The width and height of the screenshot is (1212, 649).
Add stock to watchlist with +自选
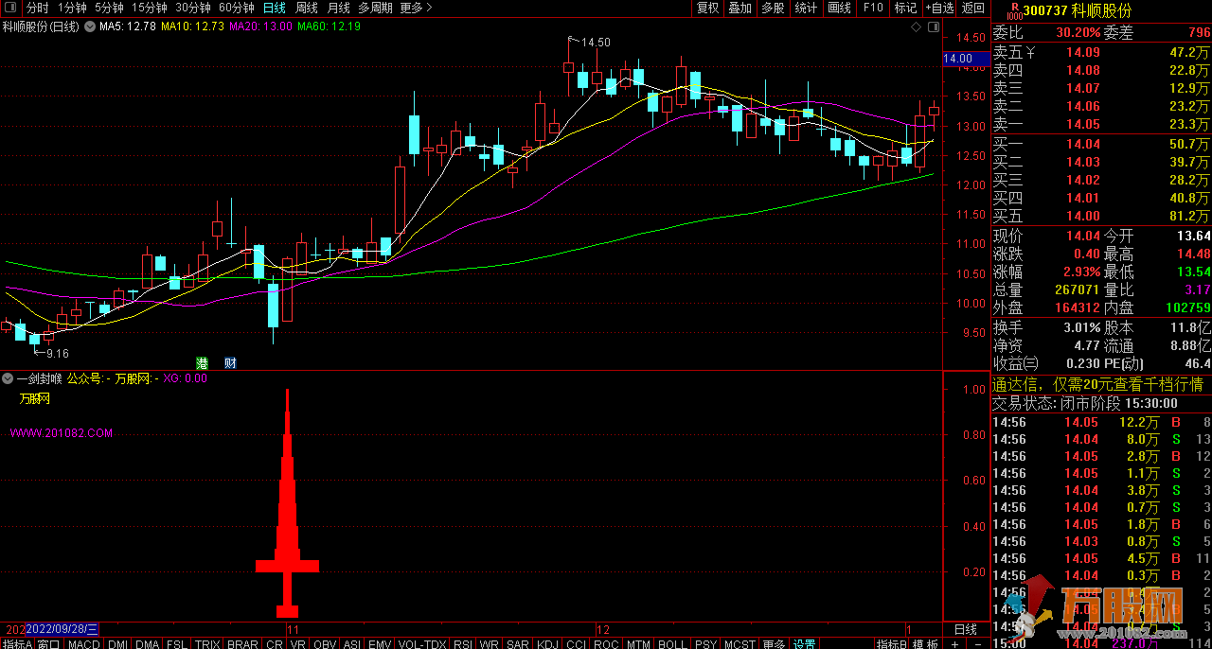point(938,8)
